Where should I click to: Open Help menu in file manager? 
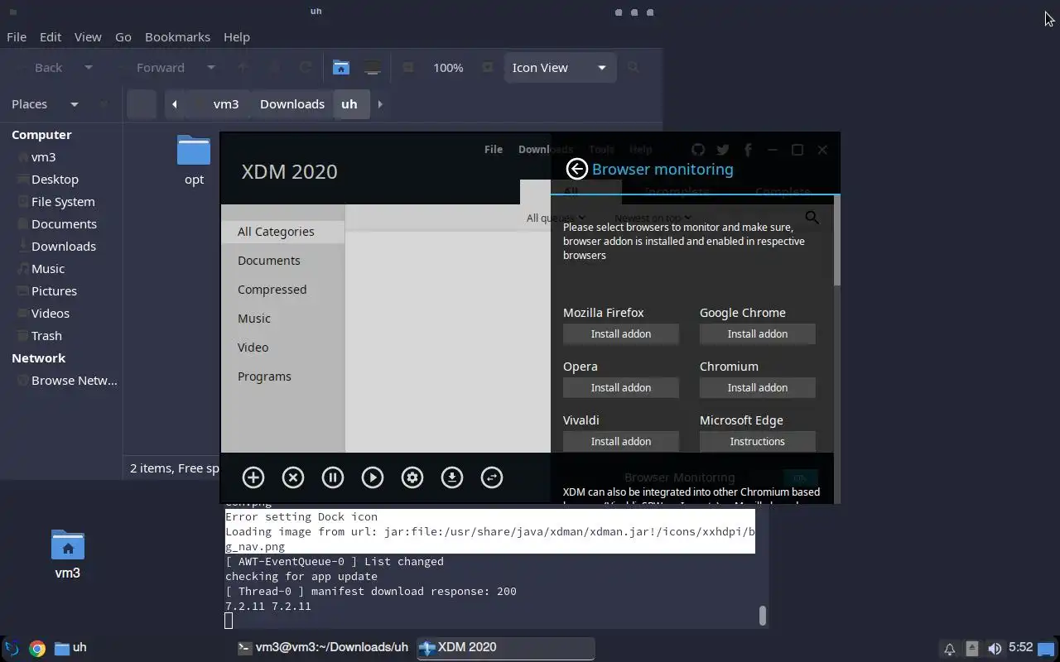tap(236, 37)
